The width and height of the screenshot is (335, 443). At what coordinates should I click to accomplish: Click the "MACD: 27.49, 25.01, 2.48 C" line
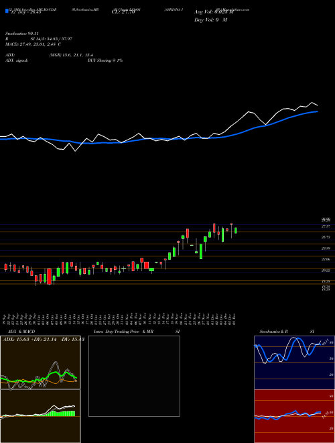click(x=33, y=44)
